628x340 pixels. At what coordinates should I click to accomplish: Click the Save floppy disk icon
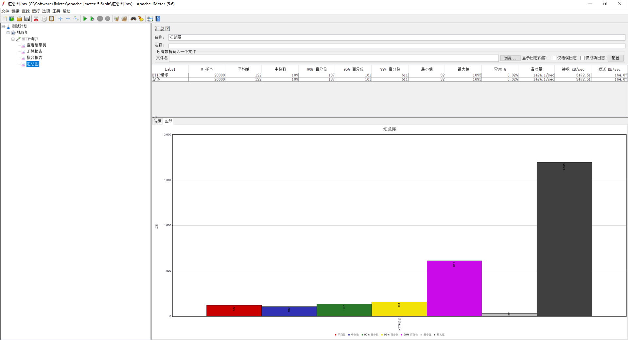point(27,19)
